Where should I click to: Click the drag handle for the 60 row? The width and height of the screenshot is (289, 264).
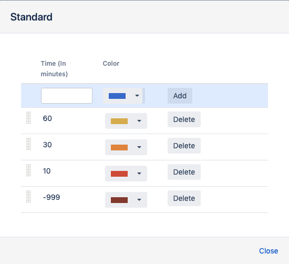click(x=28, y=118)
